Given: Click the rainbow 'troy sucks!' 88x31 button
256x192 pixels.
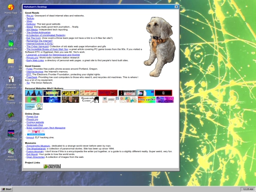Looking at the screenshot, I should [x=146, y=100].
